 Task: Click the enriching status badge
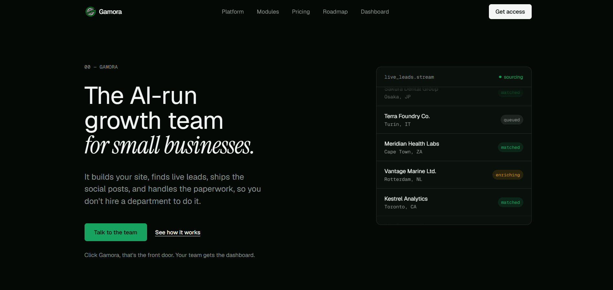click(x=508, y=175)
